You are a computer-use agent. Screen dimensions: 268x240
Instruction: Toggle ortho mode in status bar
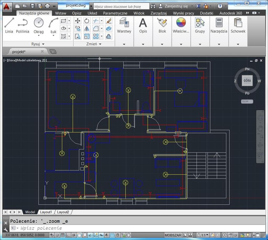pos(68,235)
